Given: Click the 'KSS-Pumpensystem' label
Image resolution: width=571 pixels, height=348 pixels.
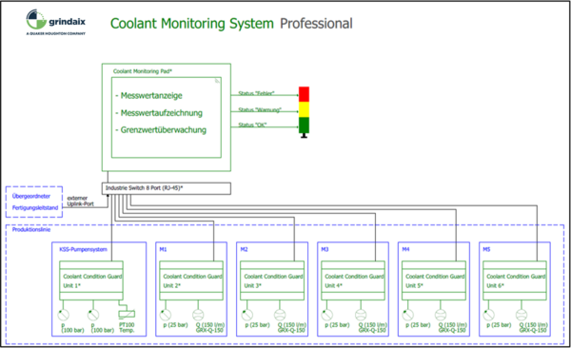Looking at the screenshot, I should [x=83, y=249].
